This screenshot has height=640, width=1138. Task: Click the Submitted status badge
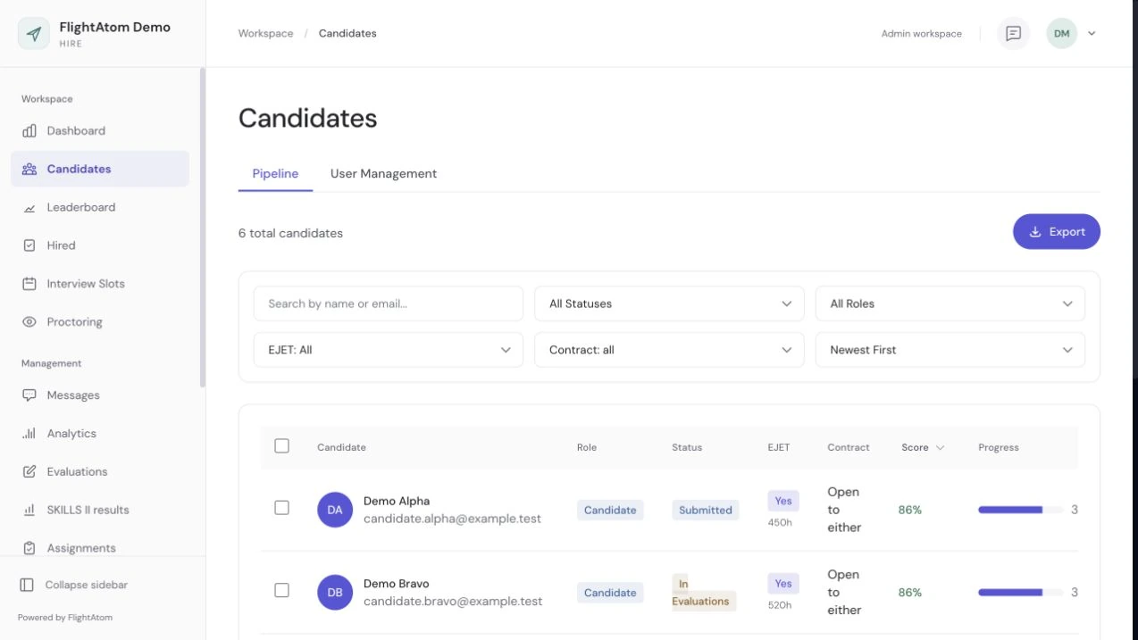coord(706,510)
